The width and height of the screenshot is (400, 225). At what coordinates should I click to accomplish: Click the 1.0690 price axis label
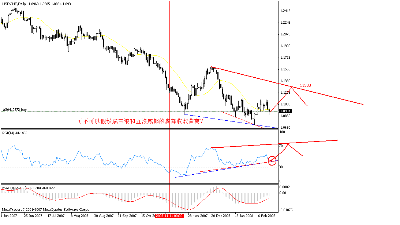pos(285,128)
